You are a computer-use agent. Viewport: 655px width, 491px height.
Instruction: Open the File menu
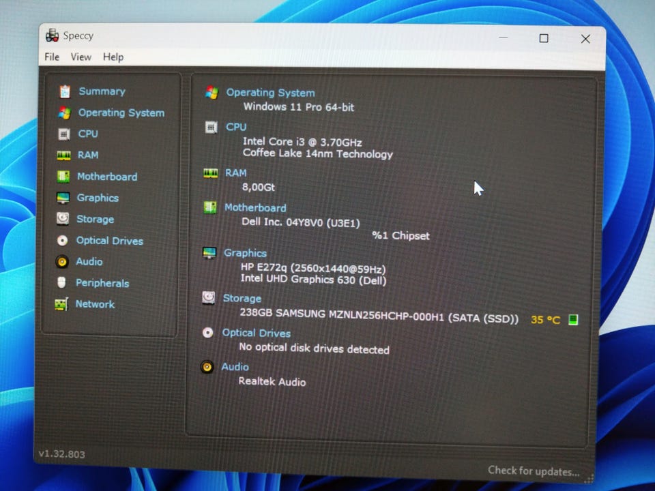coord(52,57)
